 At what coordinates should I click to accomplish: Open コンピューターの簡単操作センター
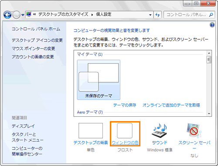(27, 151)
